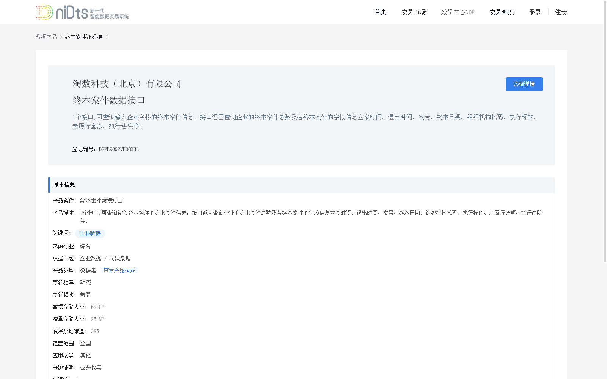The image size is (607, 379).
Task: Click the 基本信息 section header
Action: click(x=302, y=185)
